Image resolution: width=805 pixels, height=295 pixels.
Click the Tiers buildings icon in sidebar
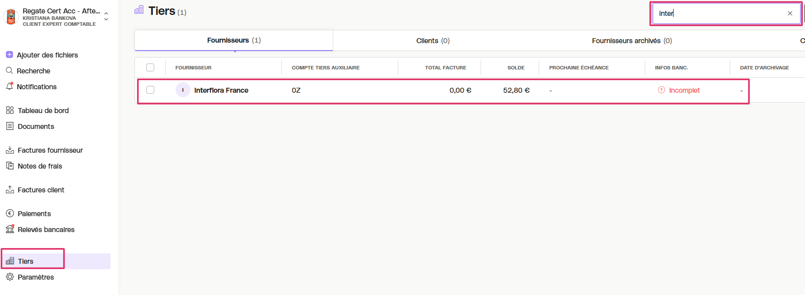tap(10, 261)
